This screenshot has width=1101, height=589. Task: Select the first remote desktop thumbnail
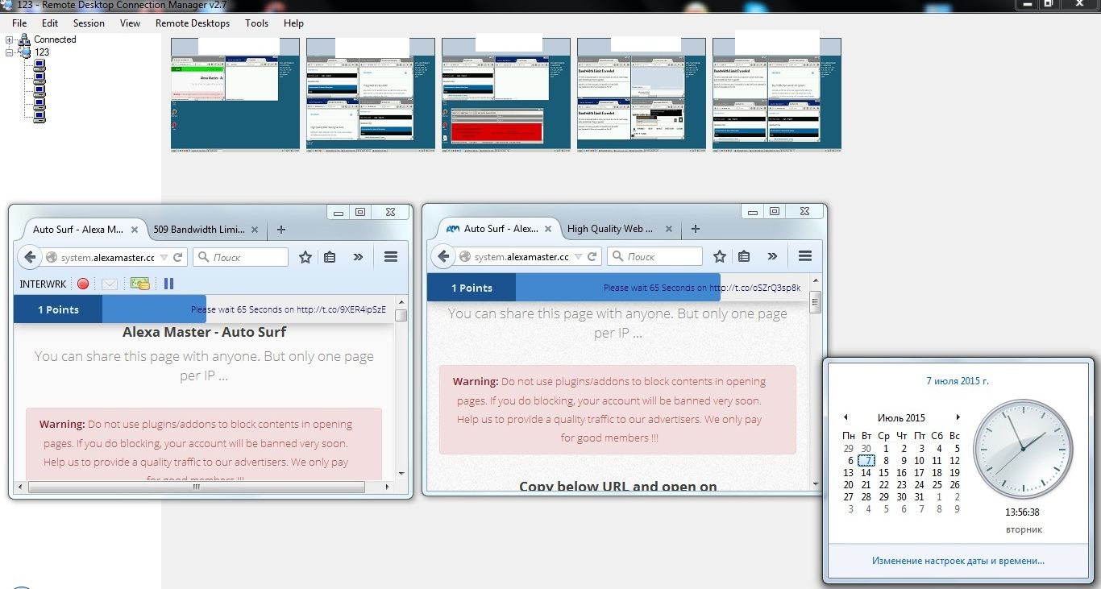point(235,95)
